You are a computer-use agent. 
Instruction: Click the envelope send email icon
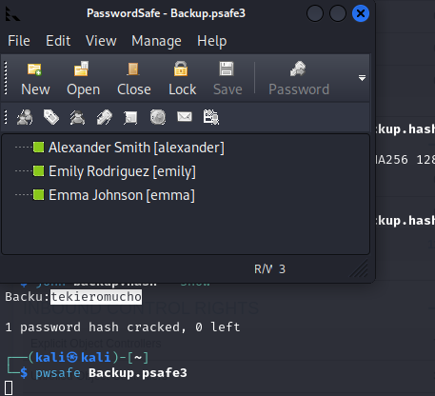click(185, 117)
